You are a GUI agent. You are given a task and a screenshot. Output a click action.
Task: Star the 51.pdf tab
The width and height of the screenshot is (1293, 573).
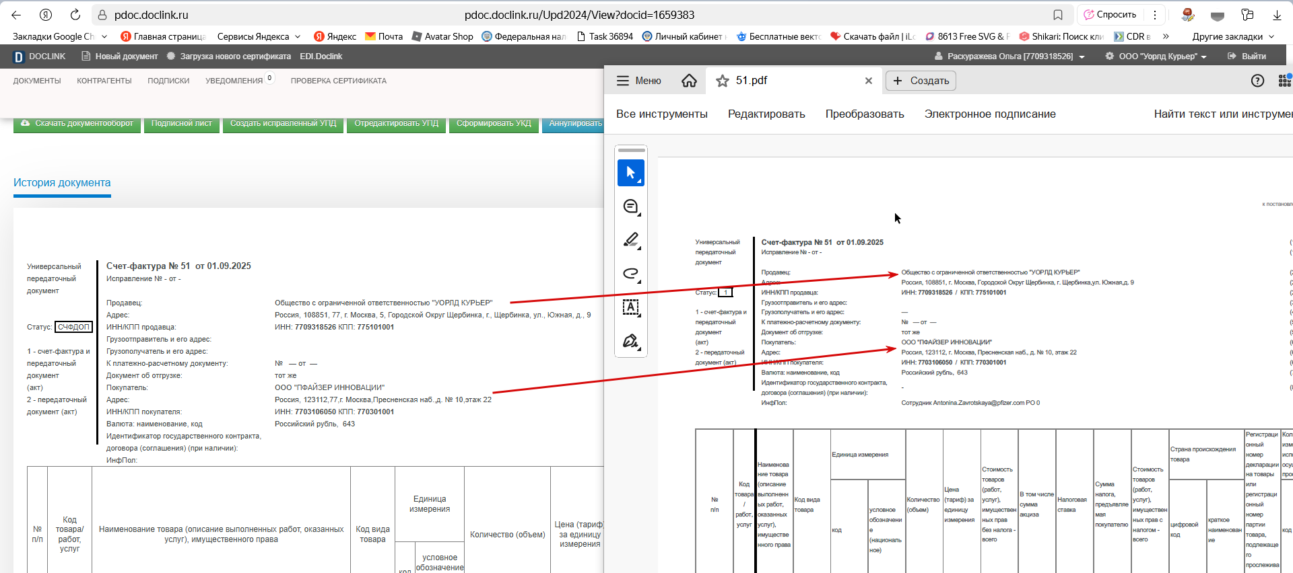723,81
